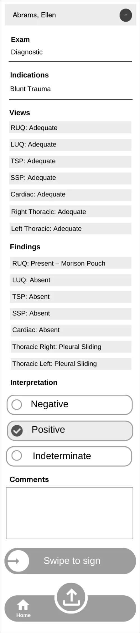This screenshot has height=633, width=140.
Task: Select the Positive interpretation option
Action: pyautogui.click(x=70, y=430)
